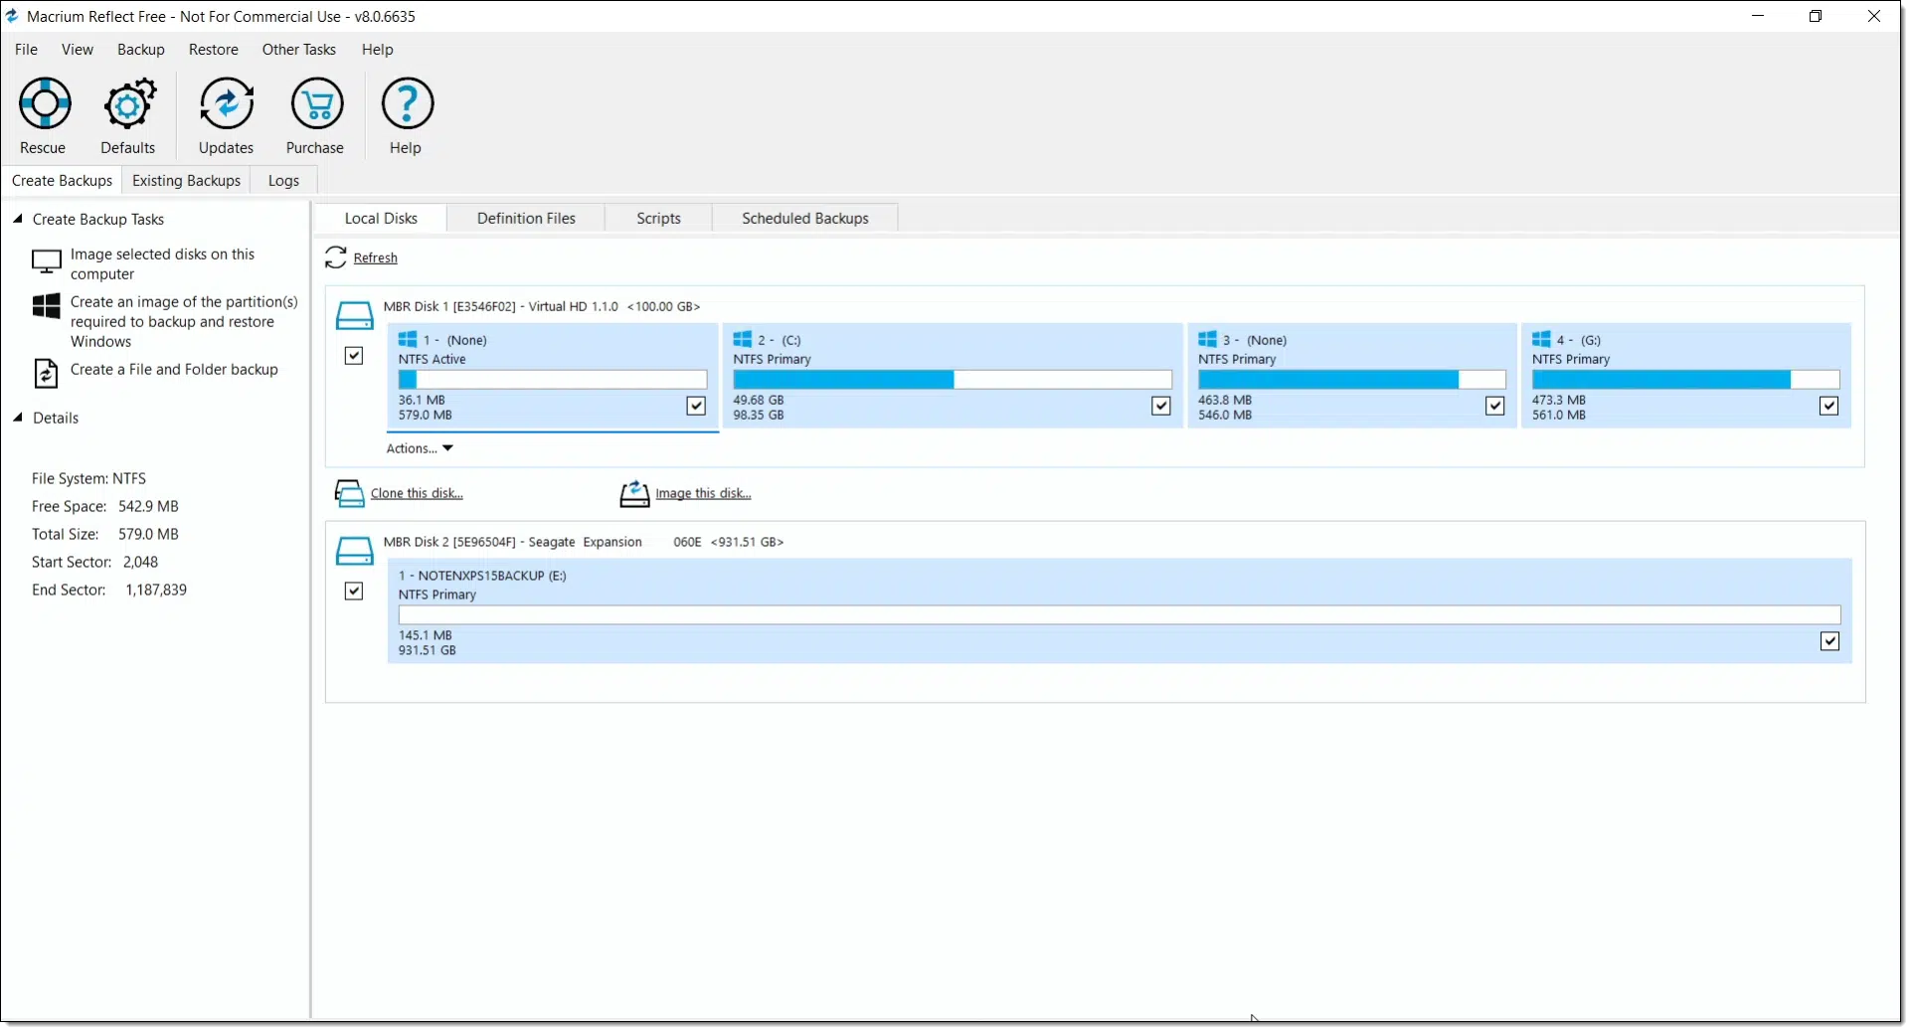Click the usage bar of partition 3 (None)

pos(1352,380)
